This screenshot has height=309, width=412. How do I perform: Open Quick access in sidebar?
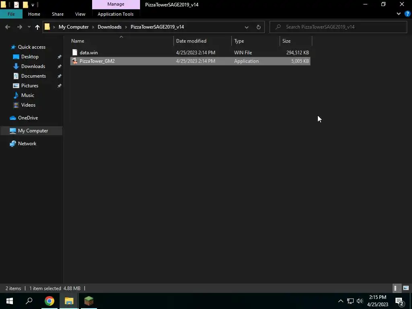[31, 47]
